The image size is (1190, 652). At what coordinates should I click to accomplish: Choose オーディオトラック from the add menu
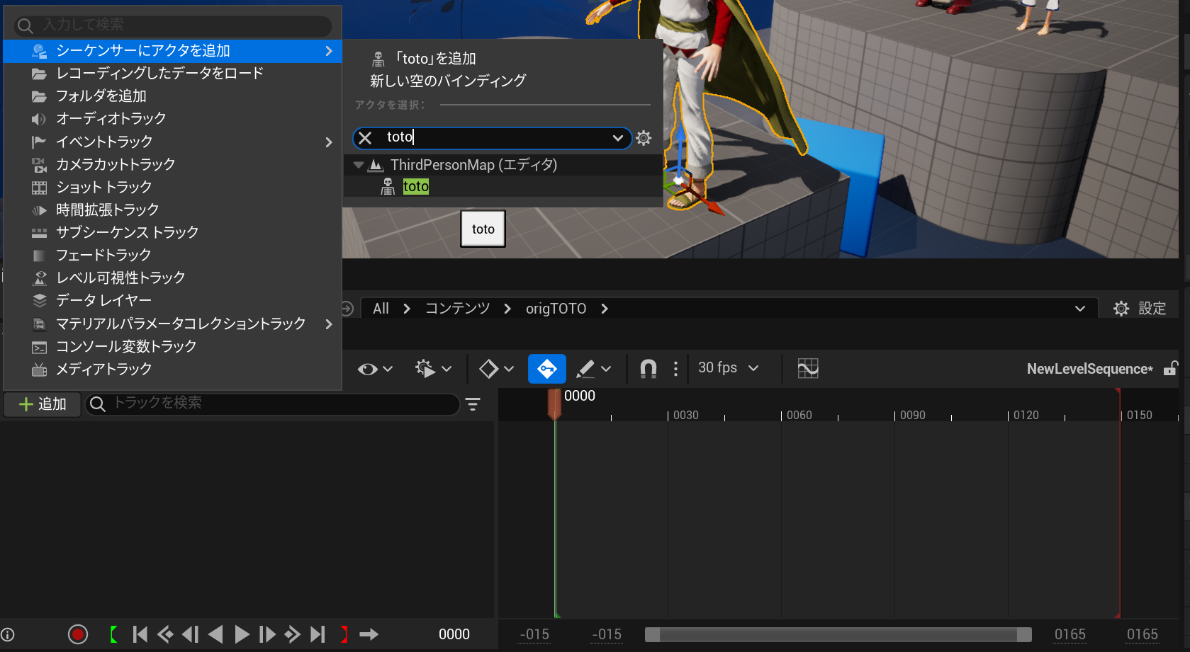(x=111, y=118)
